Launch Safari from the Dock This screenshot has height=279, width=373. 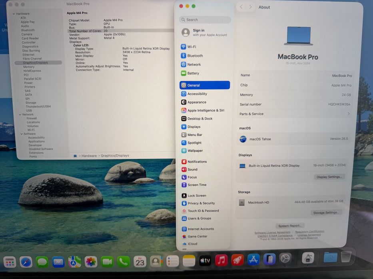(26, 262)
